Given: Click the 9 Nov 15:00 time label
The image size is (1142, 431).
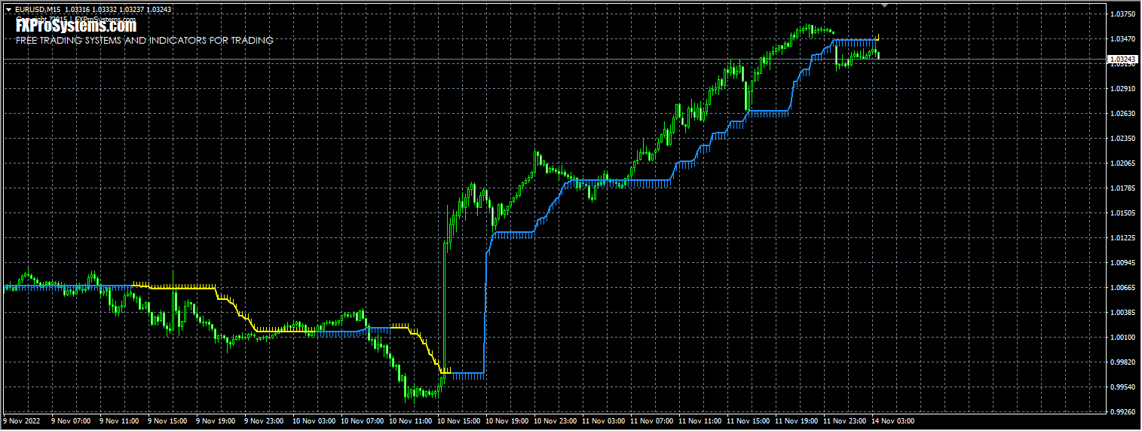Looking at the screenshot, I should 168,422.
